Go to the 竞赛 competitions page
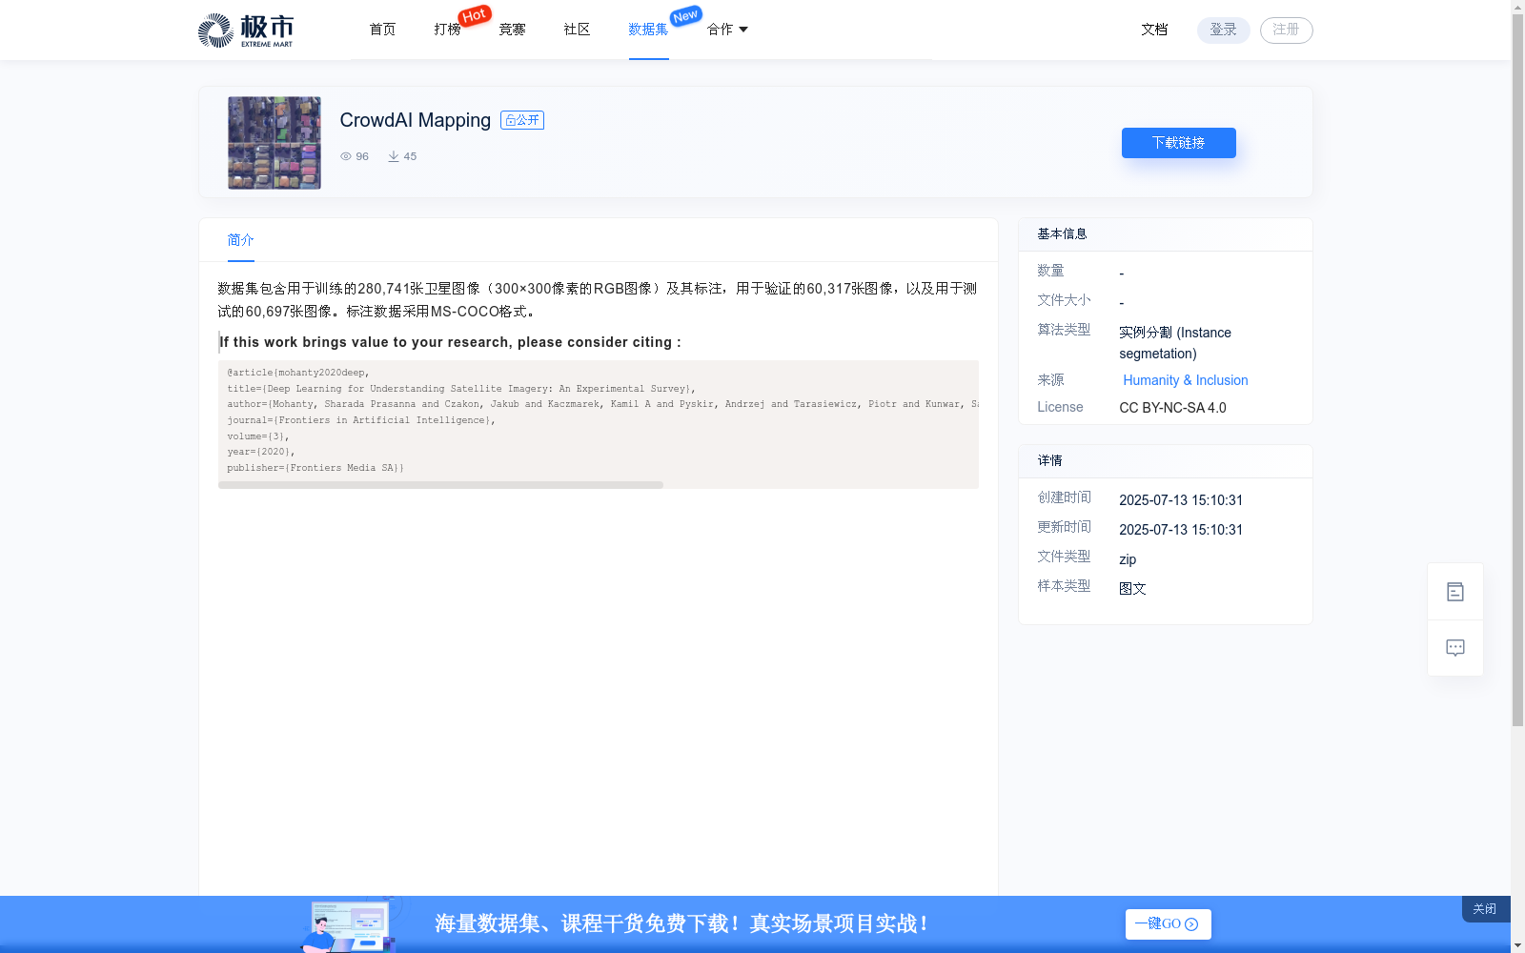1525x953 pixels. pos(512,30)
